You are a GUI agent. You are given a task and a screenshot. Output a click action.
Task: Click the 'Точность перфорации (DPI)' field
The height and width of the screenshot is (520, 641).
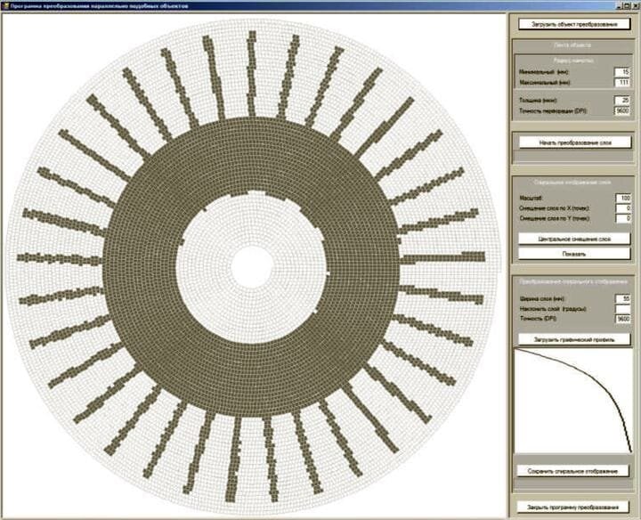(621, 110)
